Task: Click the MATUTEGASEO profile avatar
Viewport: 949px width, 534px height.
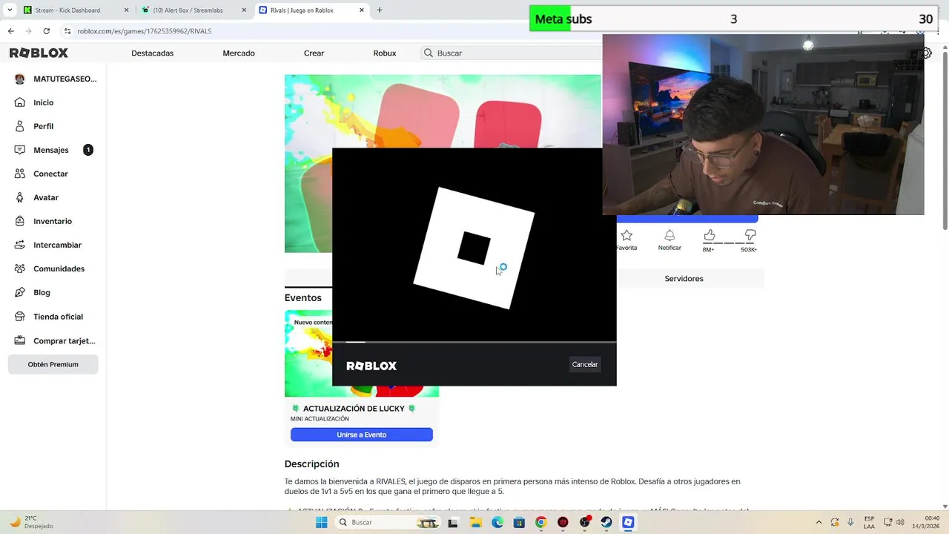Action: point(20,79)
